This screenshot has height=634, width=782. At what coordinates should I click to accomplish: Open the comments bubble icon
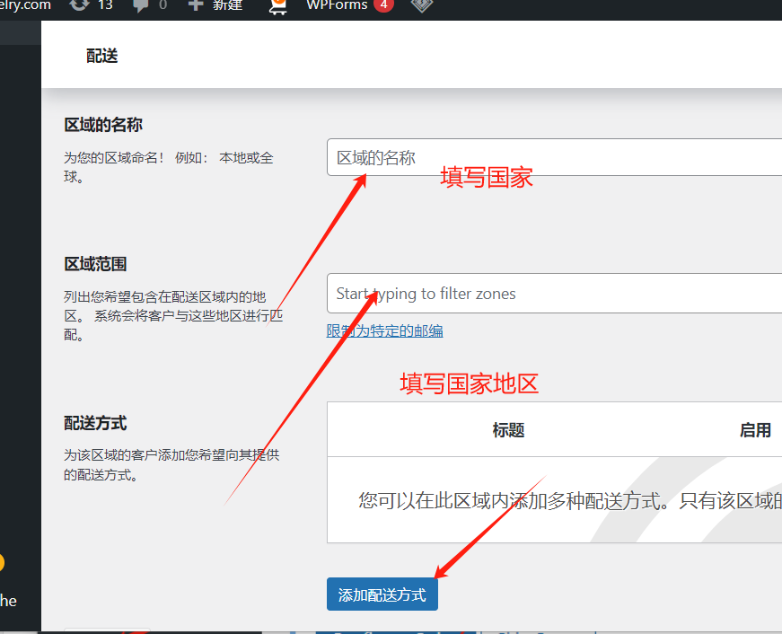141,5
